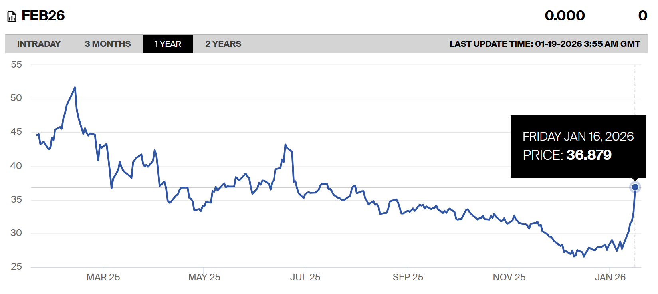Viewport: 658px width, 294px height.
Task: Show the 2 YEARS price range
Action: pos(223,44)
